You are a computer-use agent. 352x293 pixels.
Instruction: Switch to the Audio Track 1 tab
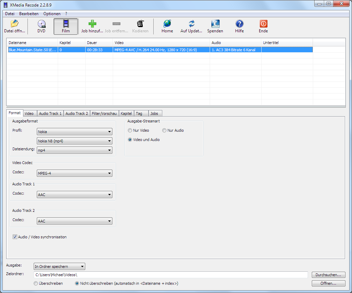click(50, 113)
